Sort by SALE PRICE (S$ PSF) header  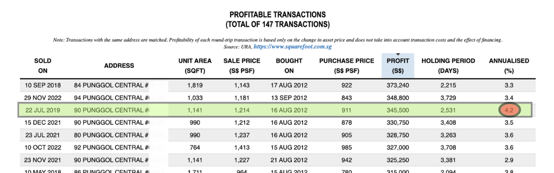(242, 66)
